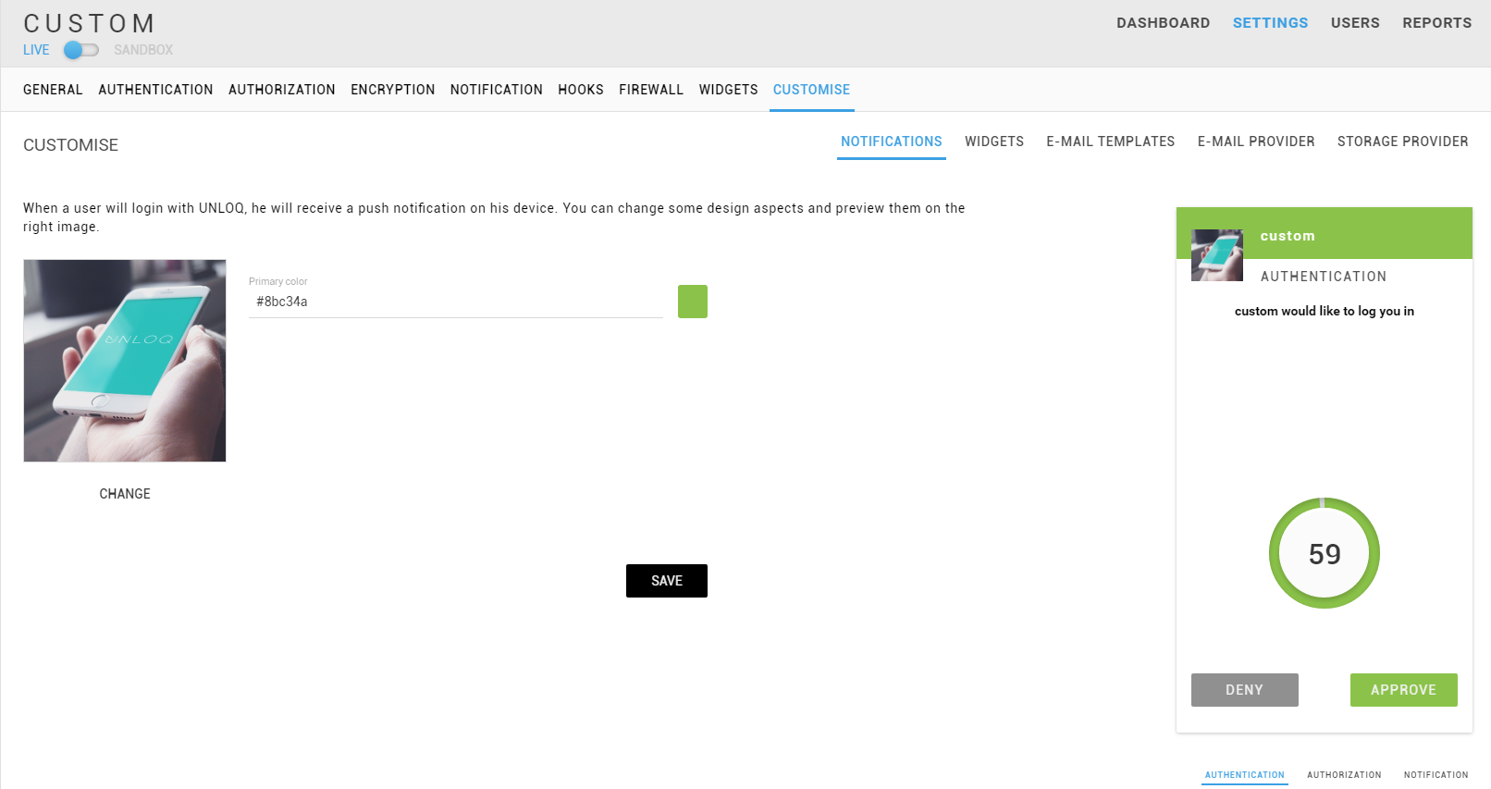
Task: Click 'custom would like to log you in' text
Action: (1325, 311)
